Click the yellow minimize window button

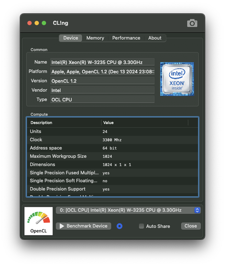(37, 23)
